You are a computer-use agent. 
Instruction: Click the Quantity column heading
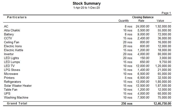coord(124,21)
